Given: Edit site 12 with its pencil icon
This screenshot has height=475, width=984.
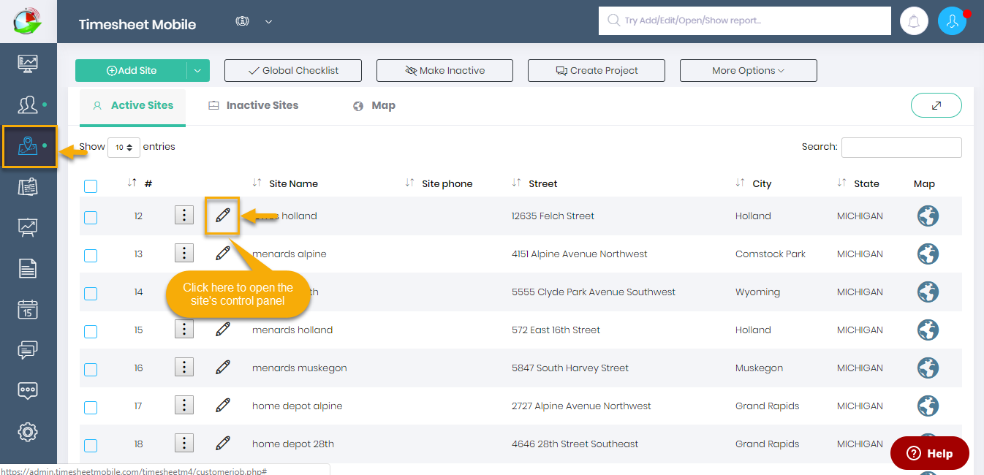Looking at the screenshot, I should click(x=223, y=216).
